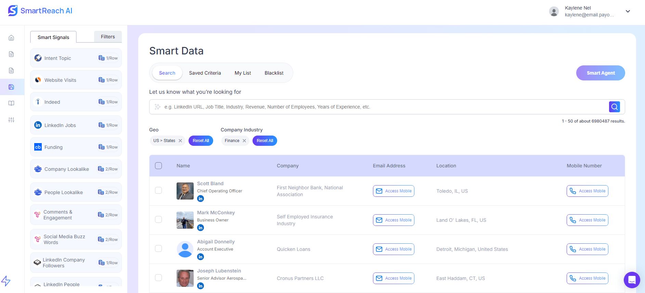Viewport: 645px width, 293px height.
Task: Open the book icon in left sidebar
Action: click(x=11, y=103)
